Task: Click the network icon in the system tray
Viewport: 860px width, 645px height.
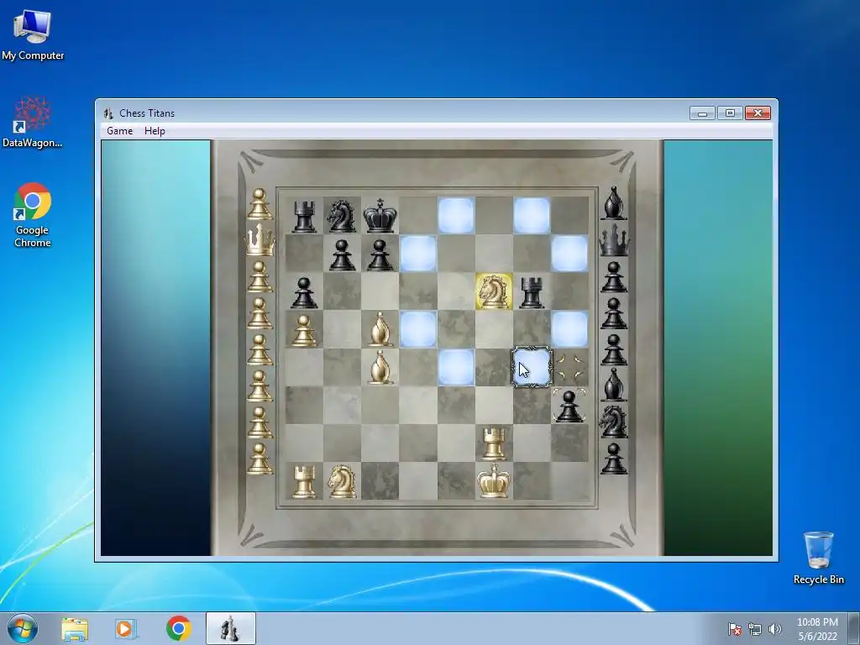Action: (755, 629)
